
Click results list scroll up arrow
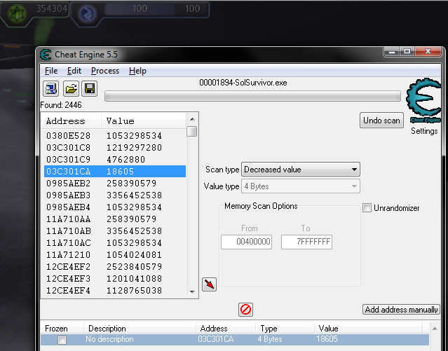pyautogui.click(x=192, y=119)
